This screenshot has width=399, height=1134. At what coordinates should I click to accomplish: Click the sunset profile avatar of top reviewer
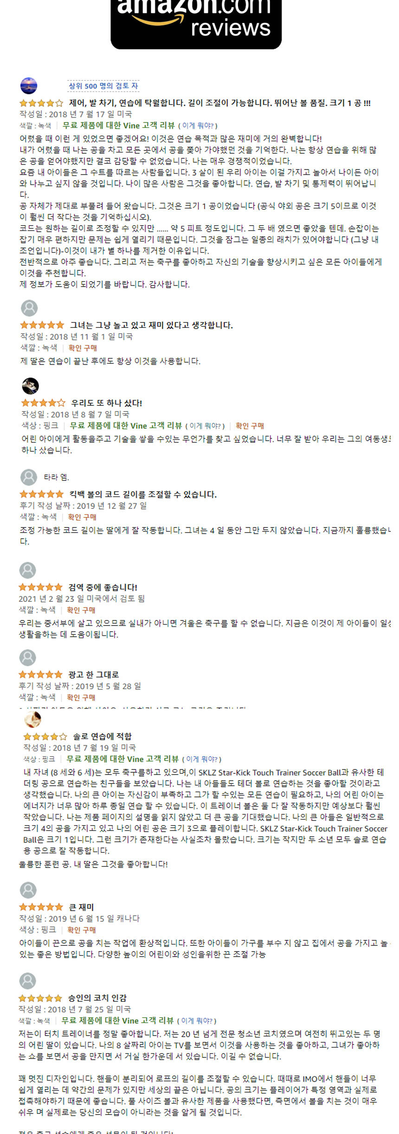pyautogui.click(x=29, y=86)
